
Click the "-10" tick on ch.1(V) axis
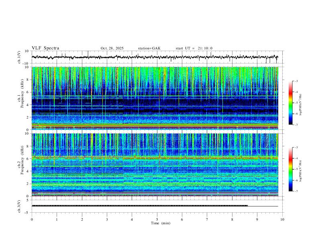[x=26, y=64]
